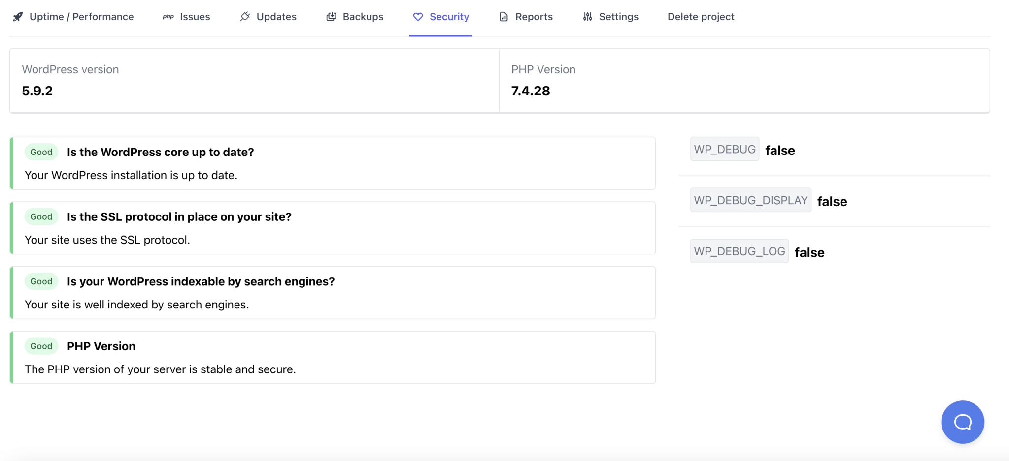Click the WordPress version label
Screen dimensions: 1009x461
(x=70, y=69)
